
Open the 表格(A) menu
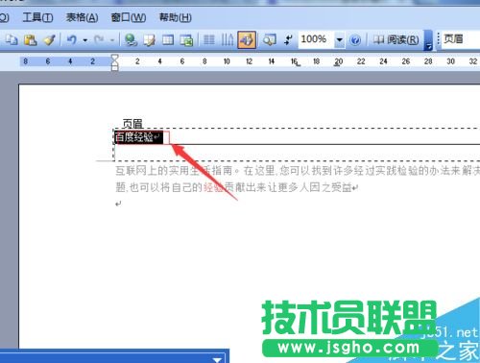pyautogui.click(x=82, y=17)
